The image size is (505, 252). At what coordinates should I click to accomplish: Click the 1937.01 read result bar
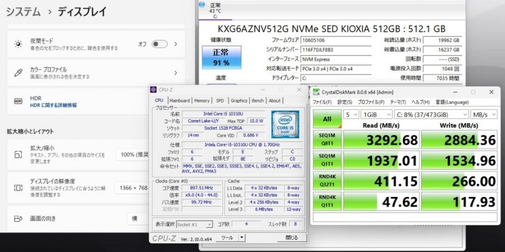click(x=382, y=160)
